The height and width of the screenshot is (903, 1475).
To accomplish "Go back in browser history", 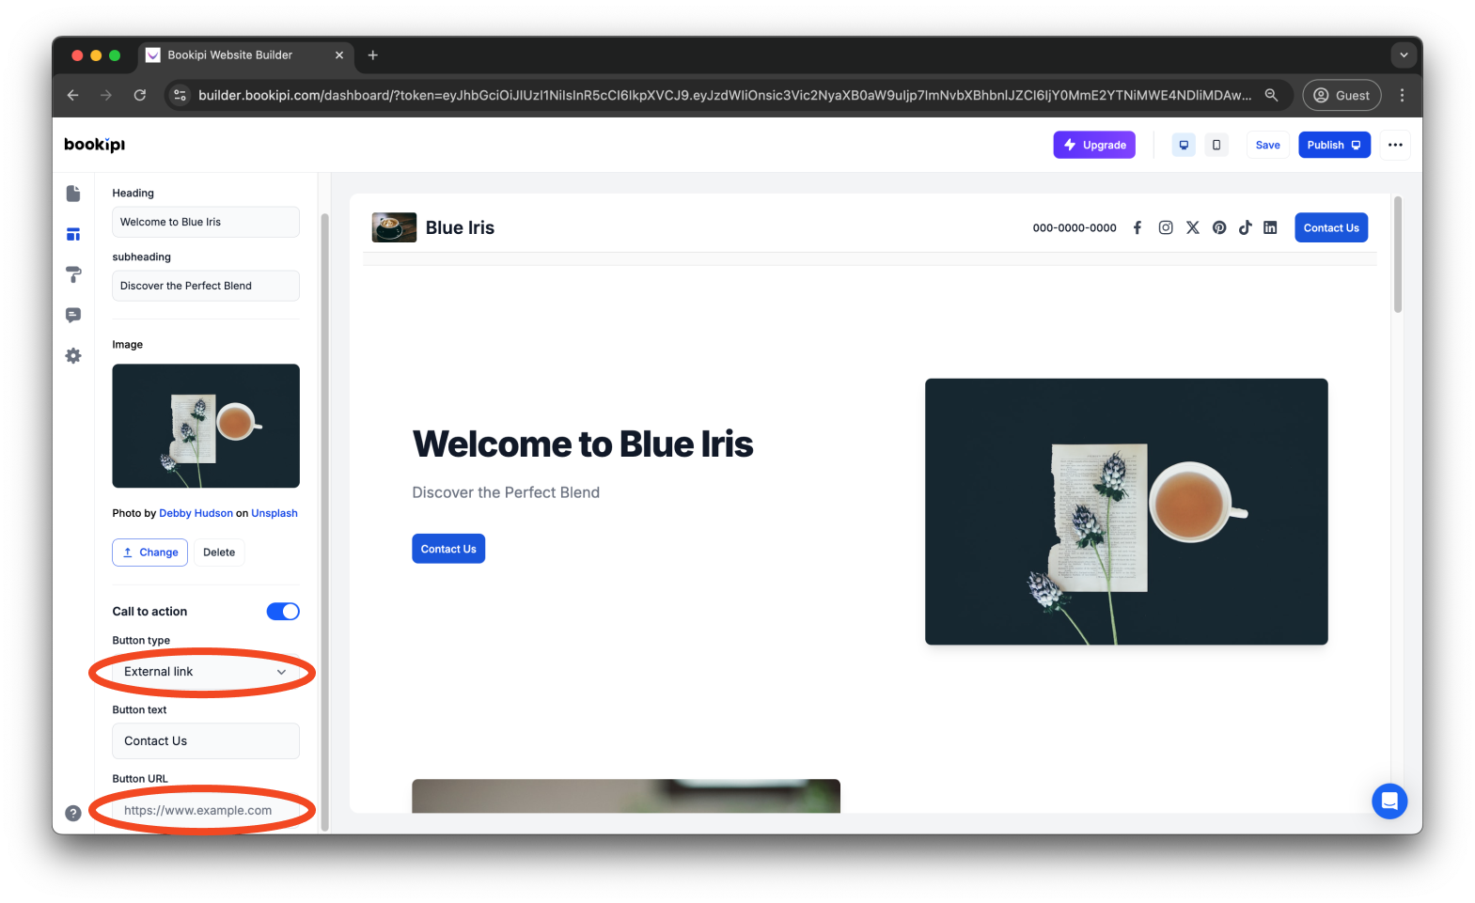I will tap(72, 95).
